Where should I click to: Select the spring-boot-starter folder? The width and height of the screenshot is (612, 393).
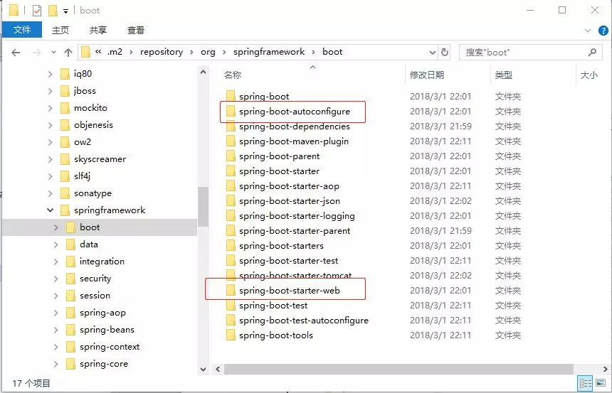pos(279,171)
